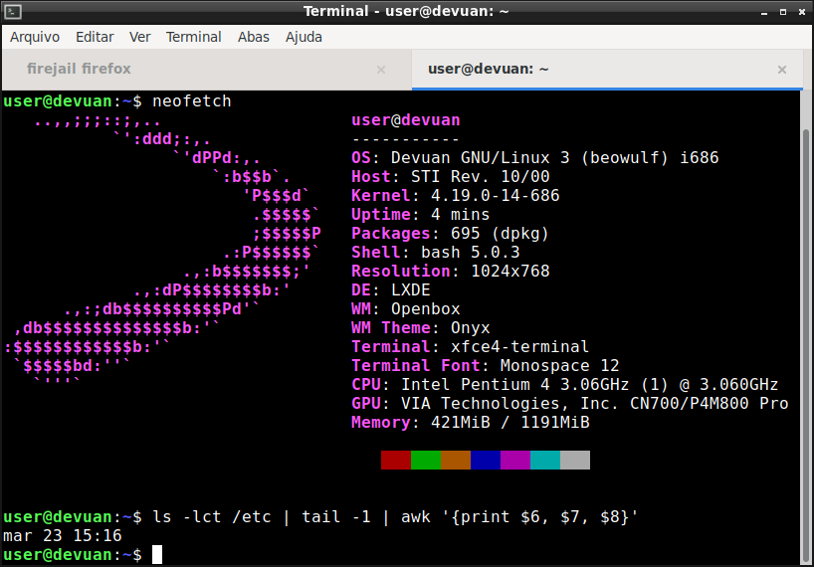Open the Arquivo menu
The image size is (814, 567).
point(35,37)
